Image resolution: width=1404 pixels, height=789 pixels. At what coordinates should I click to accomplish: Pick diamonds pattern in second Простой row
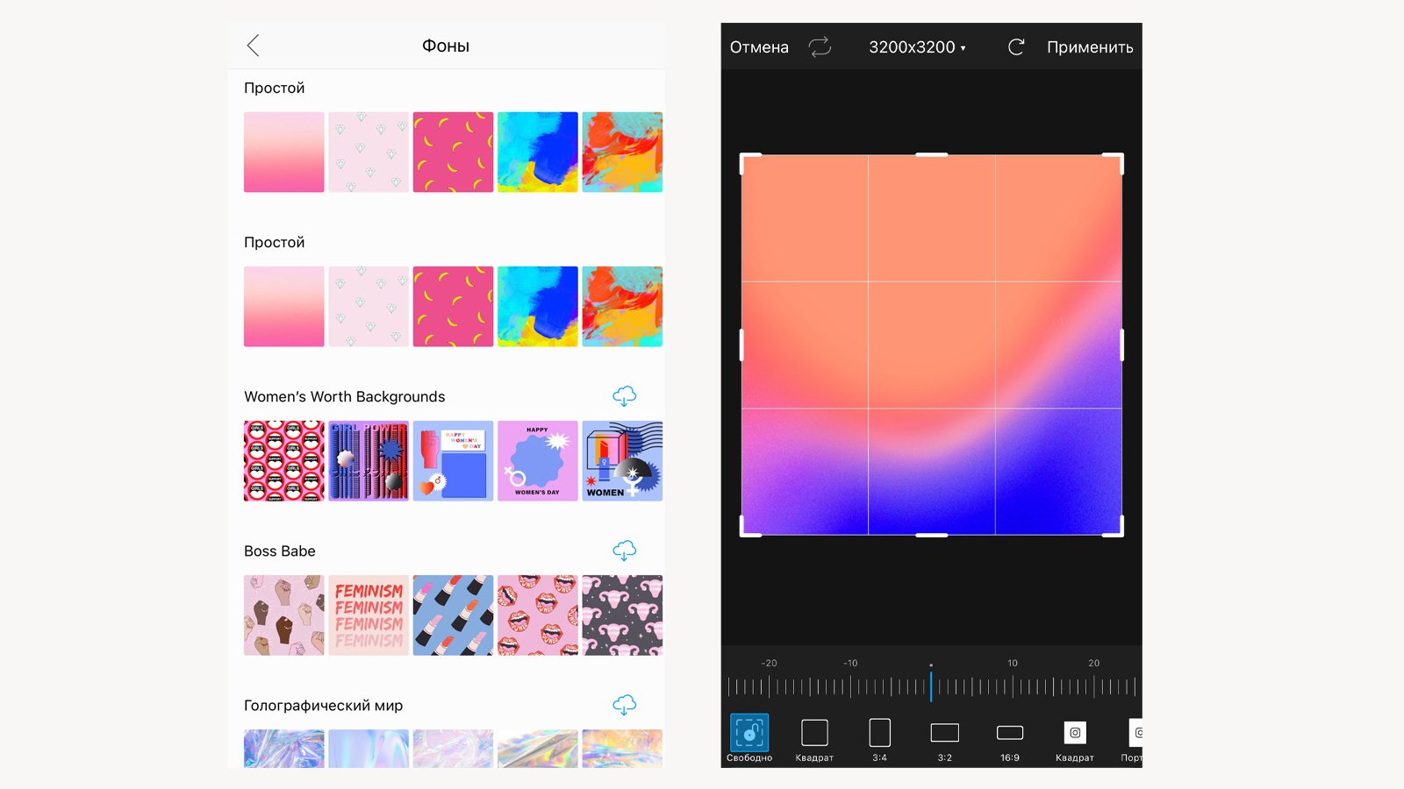pos(369,306)
